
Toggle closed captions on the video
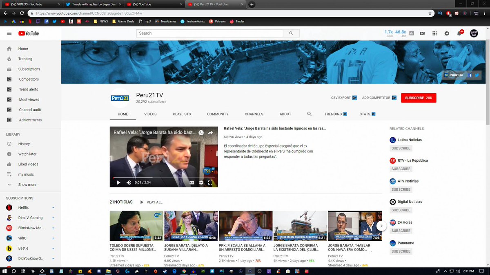tap(192, 183)
